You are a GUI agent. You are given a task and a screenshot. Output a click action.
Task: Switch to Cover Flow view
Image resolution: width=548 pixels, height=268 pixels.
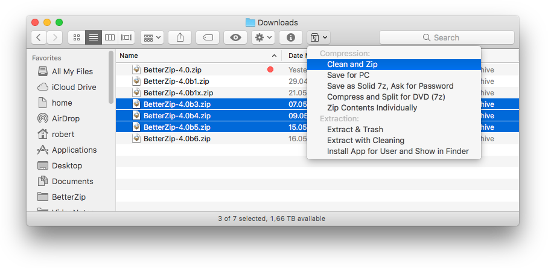tap(127, 37)
